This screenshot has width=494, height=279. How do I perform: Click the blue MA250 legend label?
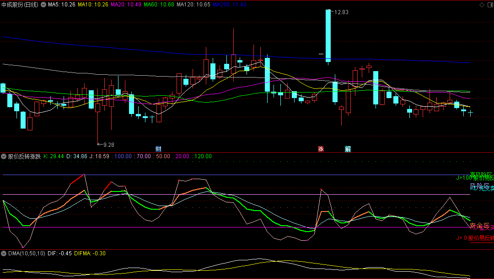[x=230, y=5]
